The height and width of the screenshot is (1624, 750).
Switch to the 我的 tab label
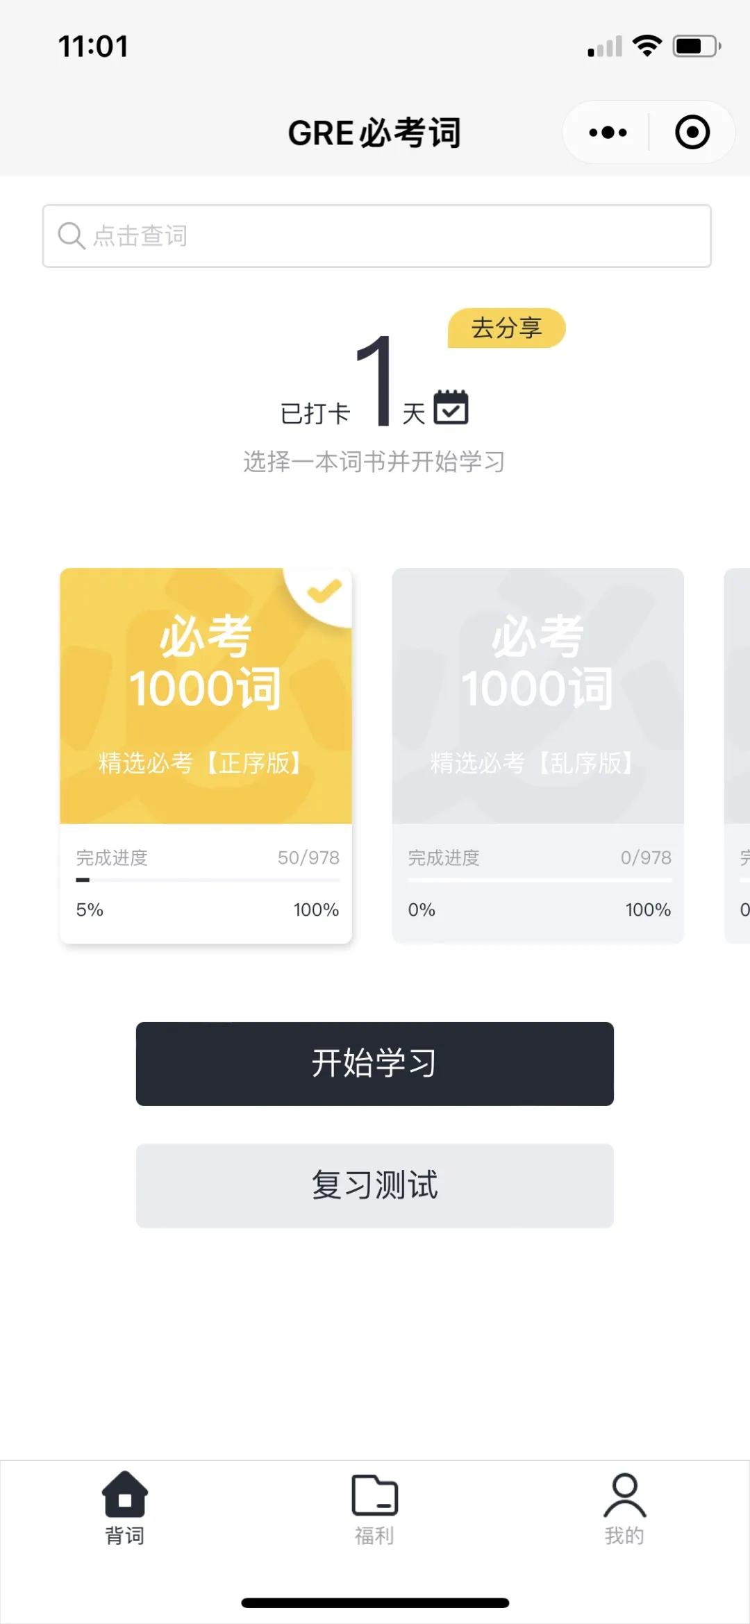point(624,1536)
